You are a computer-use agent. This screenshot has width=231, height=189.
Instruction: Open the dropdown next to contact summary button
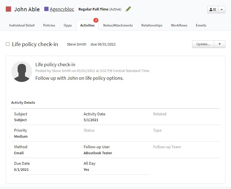[222, 9]
